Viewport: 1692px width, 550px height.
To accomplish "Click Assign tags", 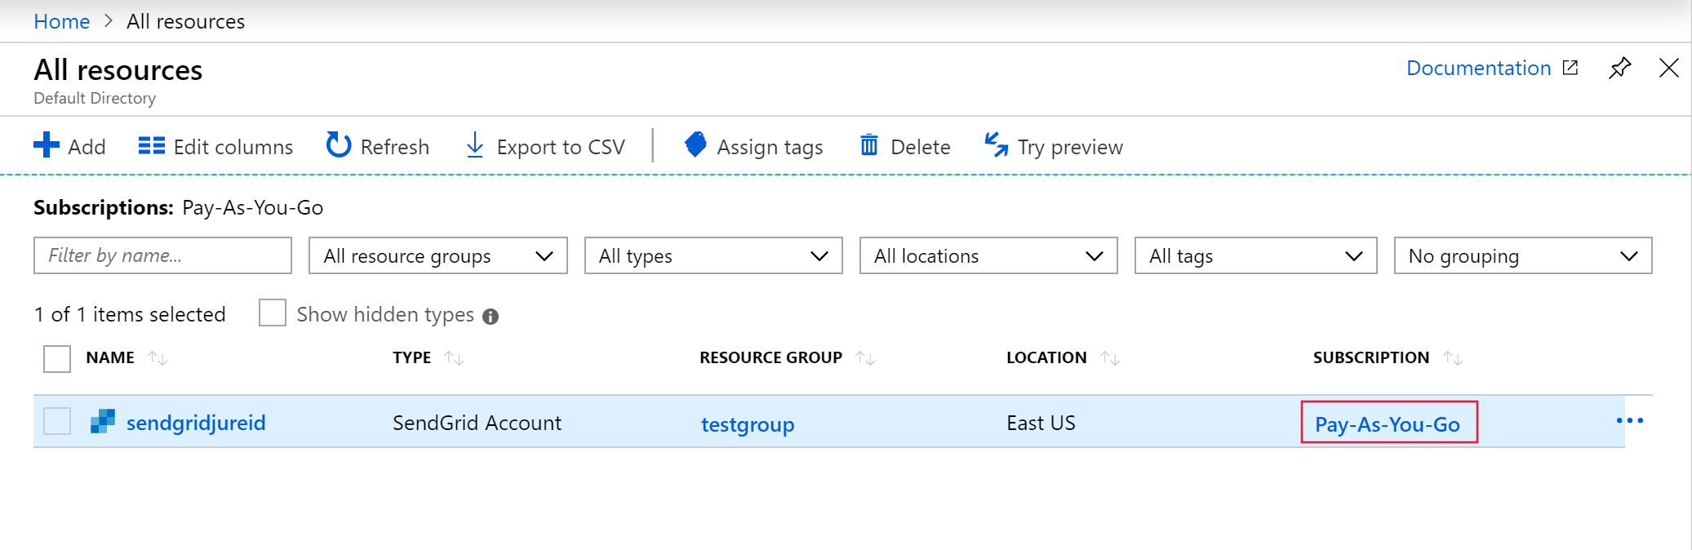I will click(753, 147).
